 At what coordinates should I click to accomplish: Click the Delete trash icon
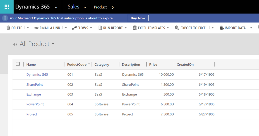pos(8,28)
